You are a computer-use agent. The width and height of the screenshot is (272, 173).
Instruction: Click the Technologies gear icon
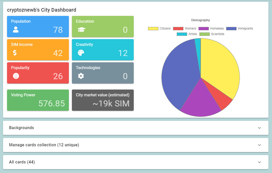pos(81,76)
